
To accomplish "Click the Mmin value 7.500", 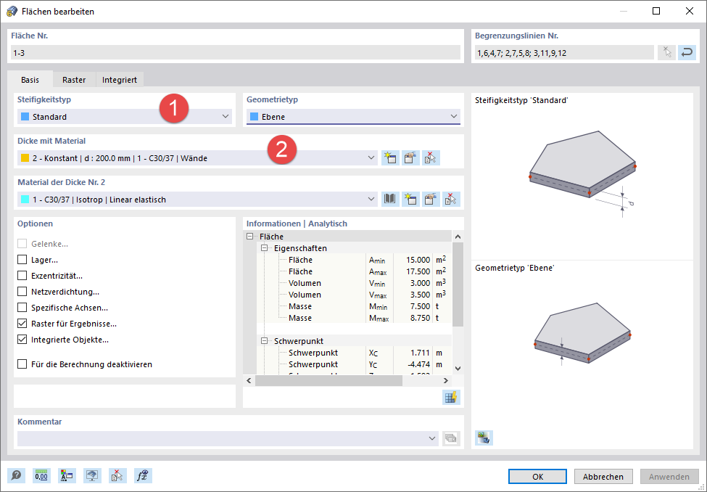I will [420, 306].
